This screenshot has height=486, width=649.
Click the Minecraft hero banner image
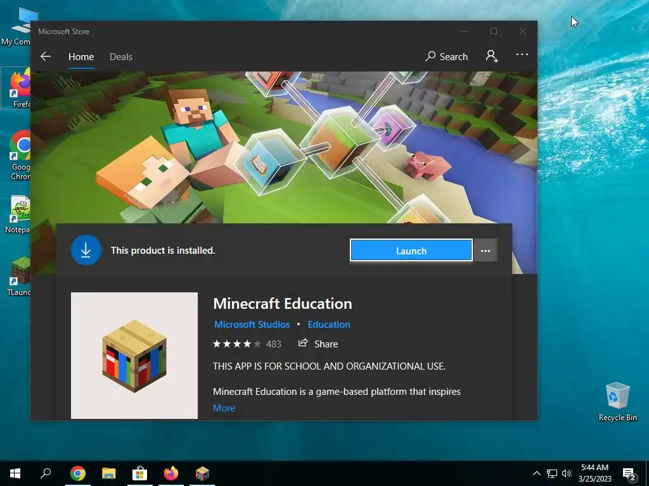[284, 147]
